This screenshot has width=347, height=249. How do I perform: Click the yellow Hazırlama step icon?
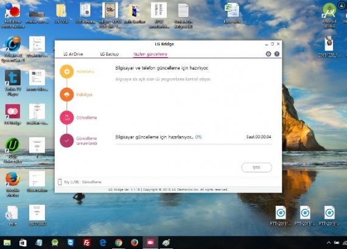tap(66, 72)
